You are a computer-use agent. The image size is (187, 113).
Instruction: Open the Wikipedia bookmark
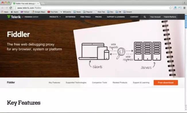point(66,12)
